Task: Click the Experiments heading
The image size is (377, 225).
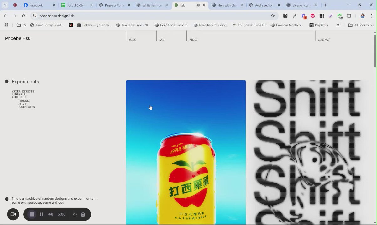Action: [x=25, y=82]
